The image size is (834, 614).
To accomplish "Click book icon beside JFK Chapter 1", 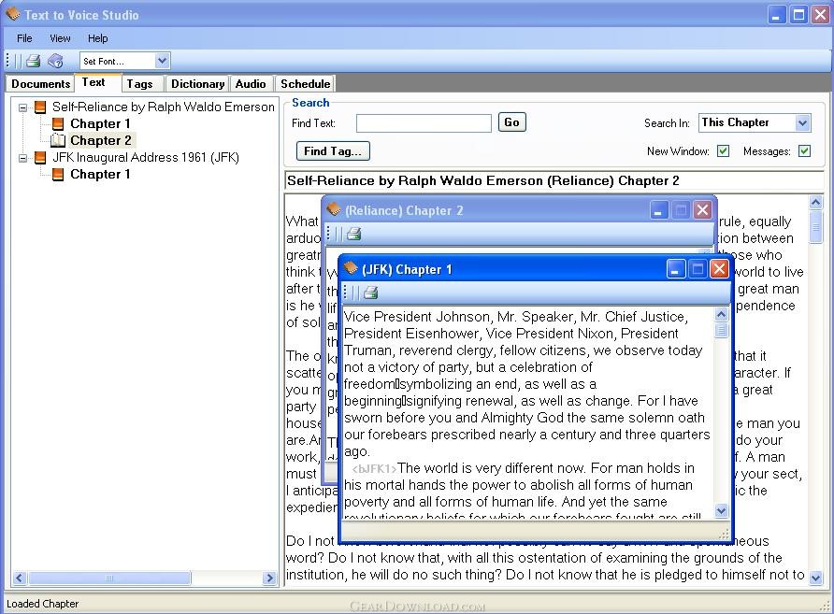I will point(58,175).
